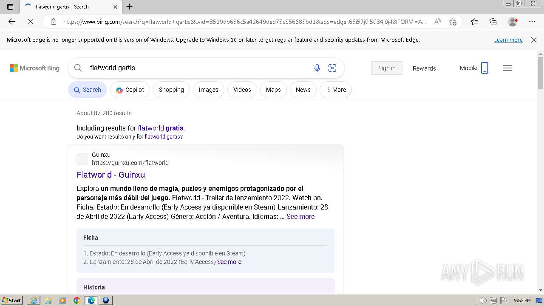
Task: Open Microsoft Edge from taskbar
Action: 91,300
